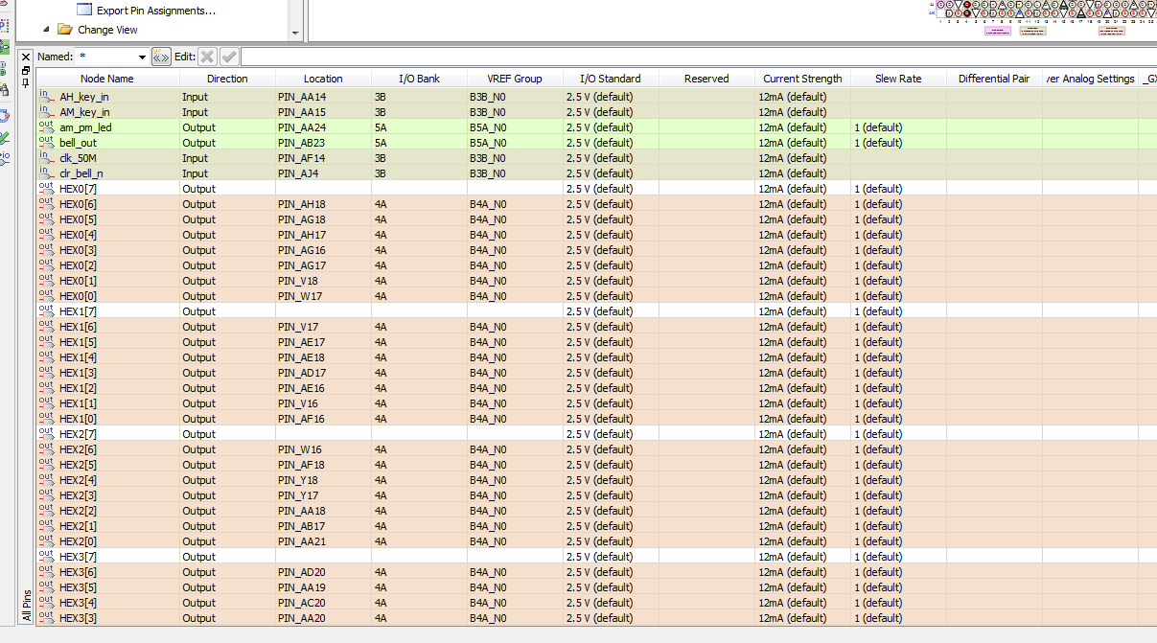The width and height of the screenshot is (1157, 643).
Task: Select the Location cell for HEX0[7]
Action: (x=323, y=189)
